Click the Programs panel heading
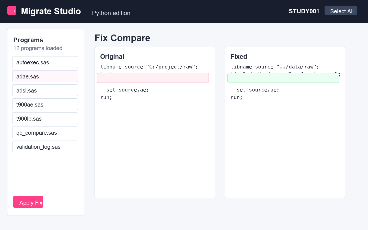 28,40
